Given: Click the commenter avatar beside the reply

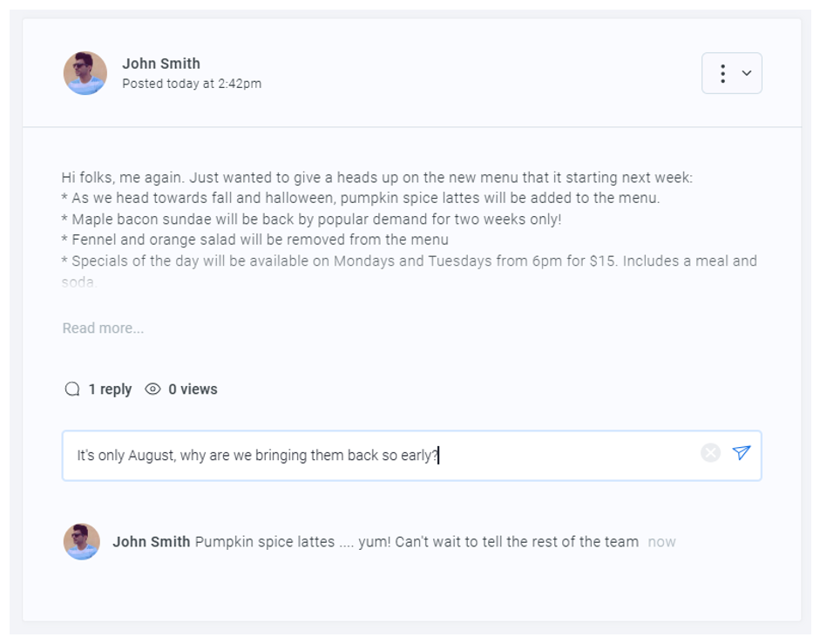Looking at the screenshot, I should (82, 541).
